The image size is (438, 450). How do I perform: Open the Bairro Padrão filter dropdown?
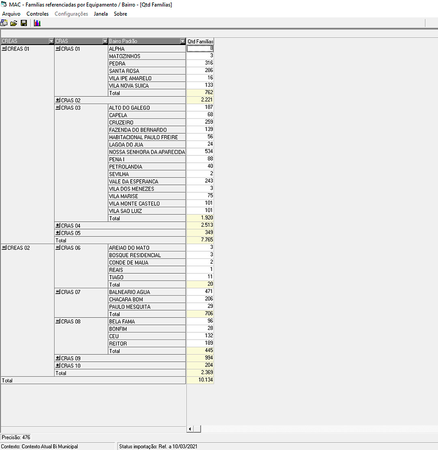pos(182,41)
